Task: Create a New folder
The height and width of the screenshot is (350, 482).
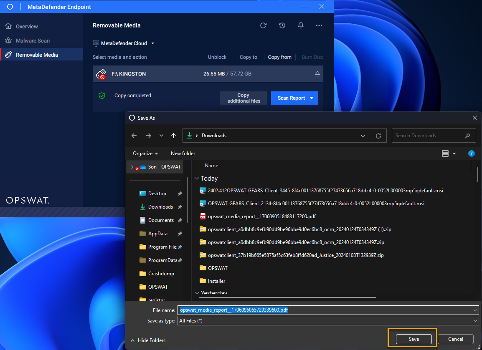Action: click(183, 154)
